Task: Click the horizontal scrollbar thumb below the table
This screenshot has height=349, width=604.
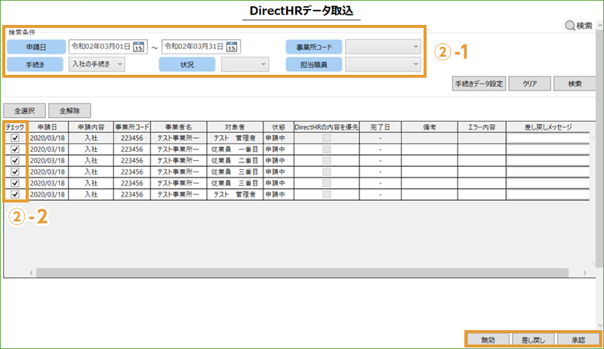Action: click(303, 273)
